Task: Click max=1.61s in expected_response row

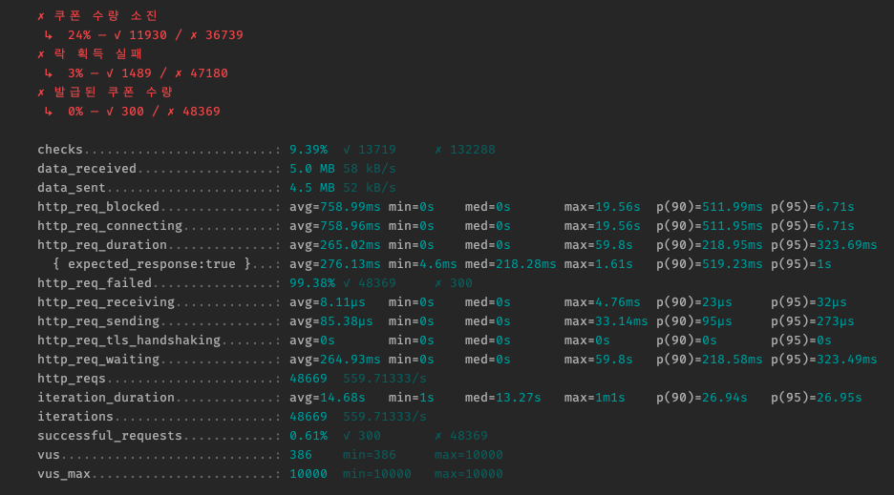Action: pyautogui.click(x=598, y=264)
